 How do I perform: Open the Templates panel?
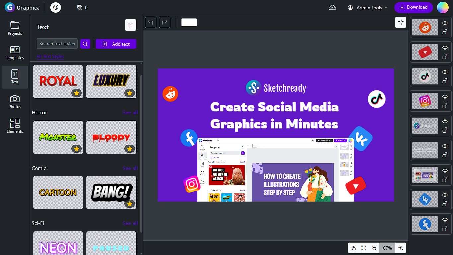click(15, 53)
